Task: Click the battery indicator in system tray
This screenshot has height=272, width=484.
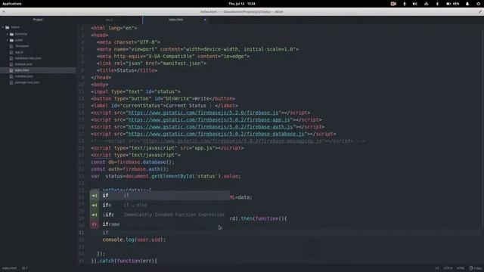Action: (453, 4)
